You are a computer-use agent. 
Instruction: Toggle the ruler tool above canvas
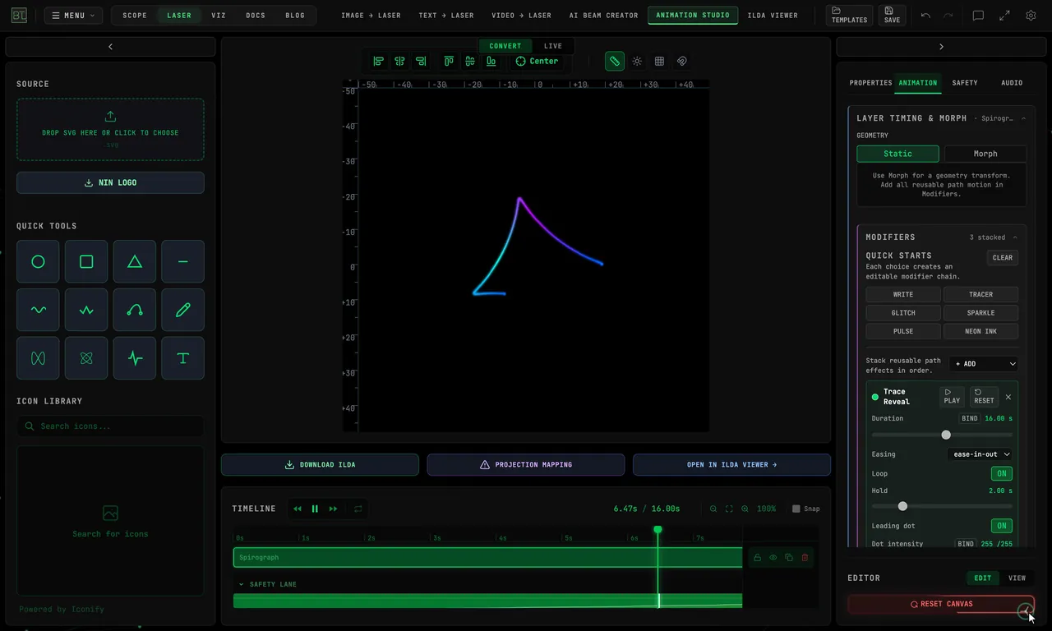(x=614, y=61)
